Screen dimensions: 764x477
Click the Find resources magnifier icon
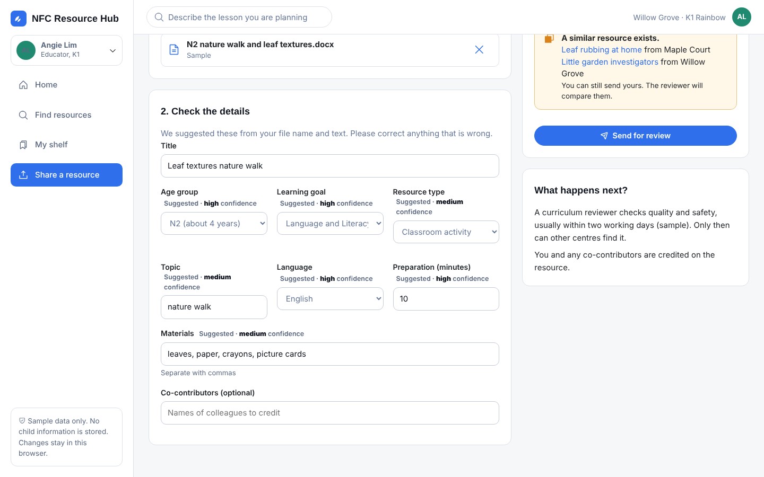point(23,115)
